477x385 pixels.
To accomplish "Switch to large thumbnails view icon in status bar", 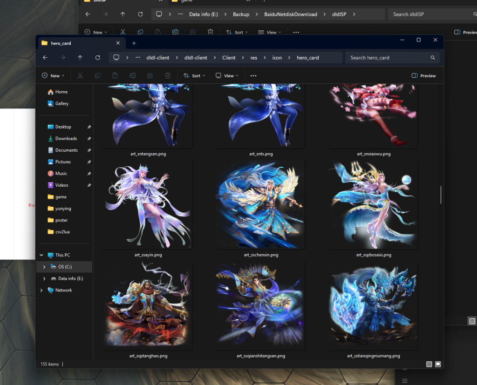I will pyautogui.click(x=437, y=364).
